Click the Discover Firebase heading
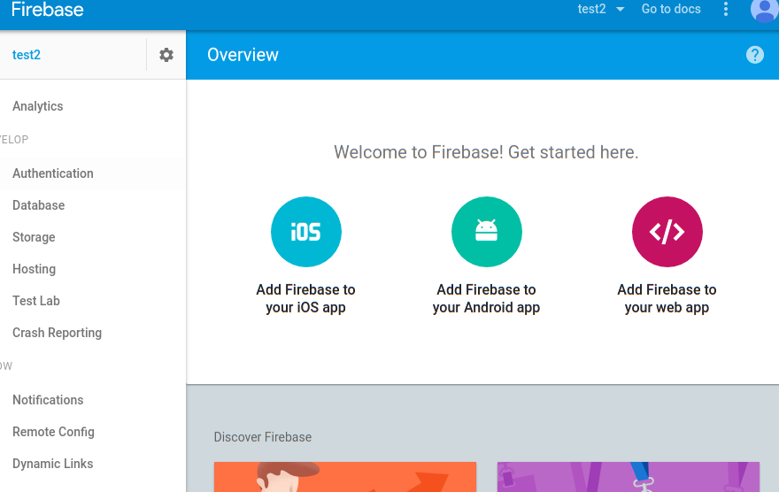The image size is (779, 492). coord(263,437)
